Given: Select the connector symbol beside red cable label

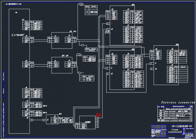Looking at the screenshot, I should click(x=97, y=118).
